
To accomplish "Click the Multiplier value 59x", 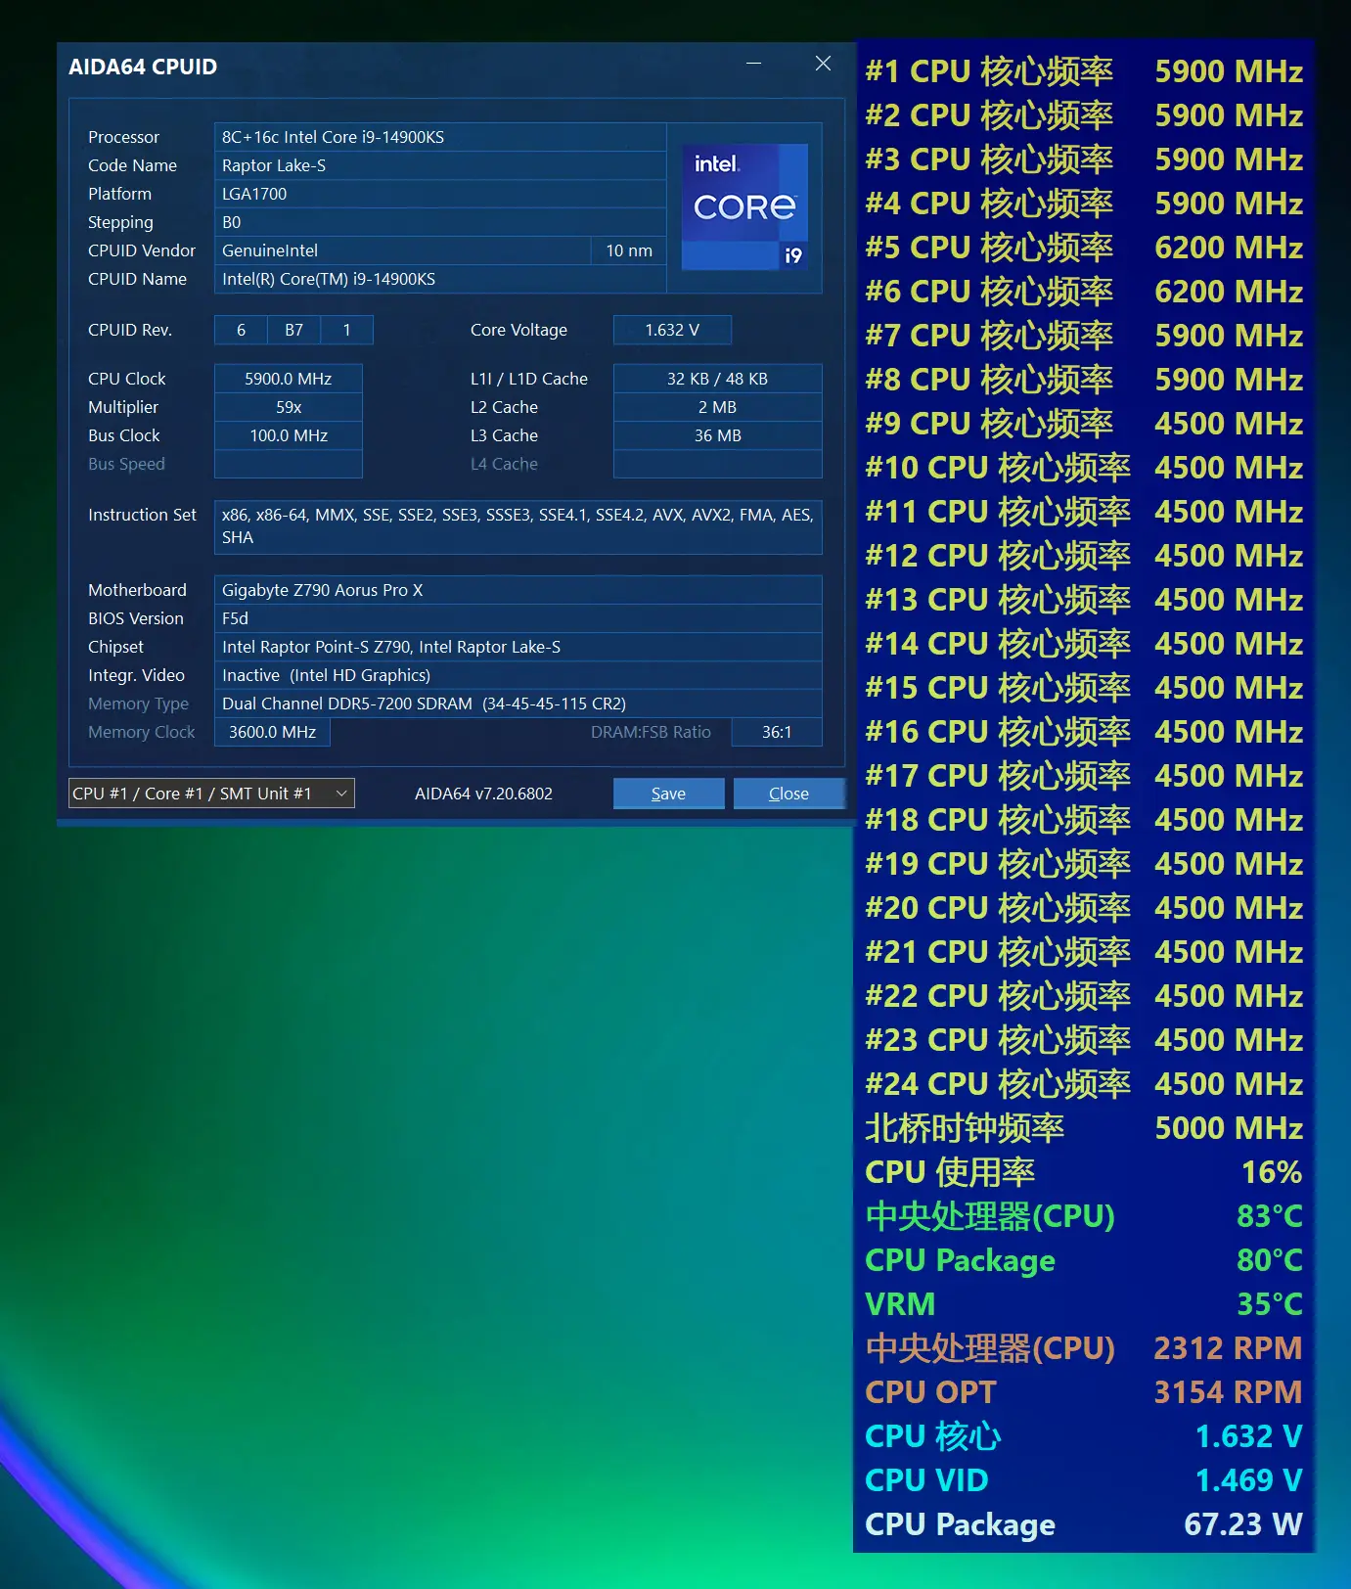I will click(x=289, y=407).
